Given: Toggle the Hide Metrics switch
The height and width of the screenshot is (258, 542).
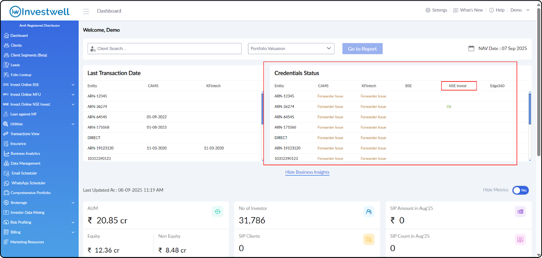Looking at the screenshot, I should pyautogui.click(x=520, y=190).
